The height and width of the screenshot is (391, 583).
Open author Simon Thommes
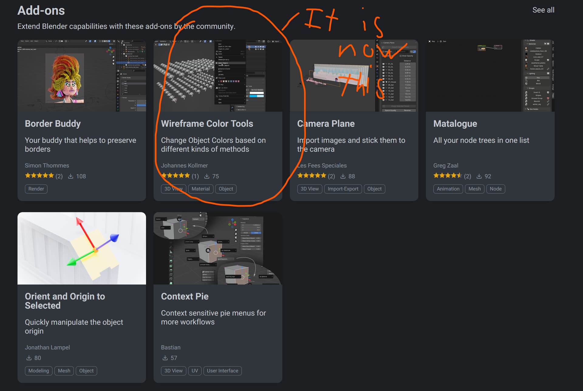47,165
